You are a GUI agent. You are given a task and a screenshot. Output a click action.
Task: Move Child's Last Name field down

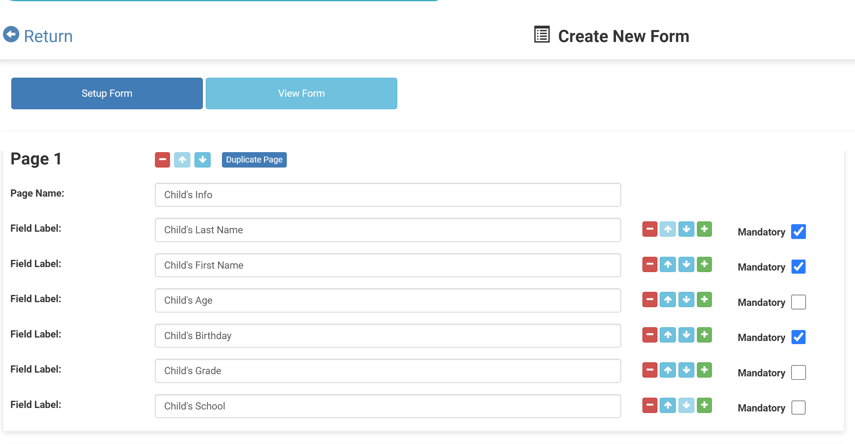click(686, 229)
